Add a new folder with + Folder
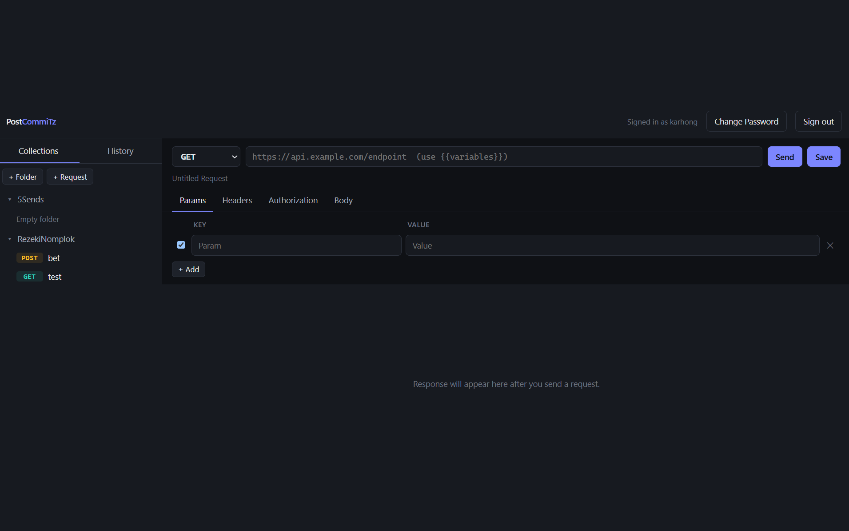This screenshot has height=531, width=849. [x=23, y=177]
